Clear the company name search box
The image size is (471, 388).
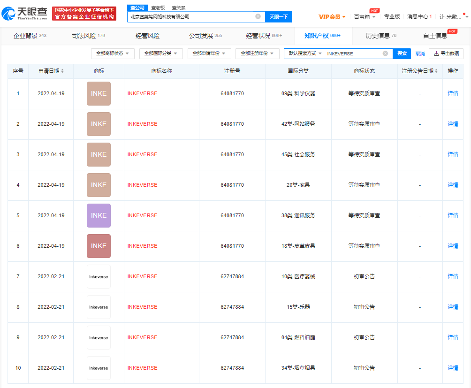(x=258, y=16)
